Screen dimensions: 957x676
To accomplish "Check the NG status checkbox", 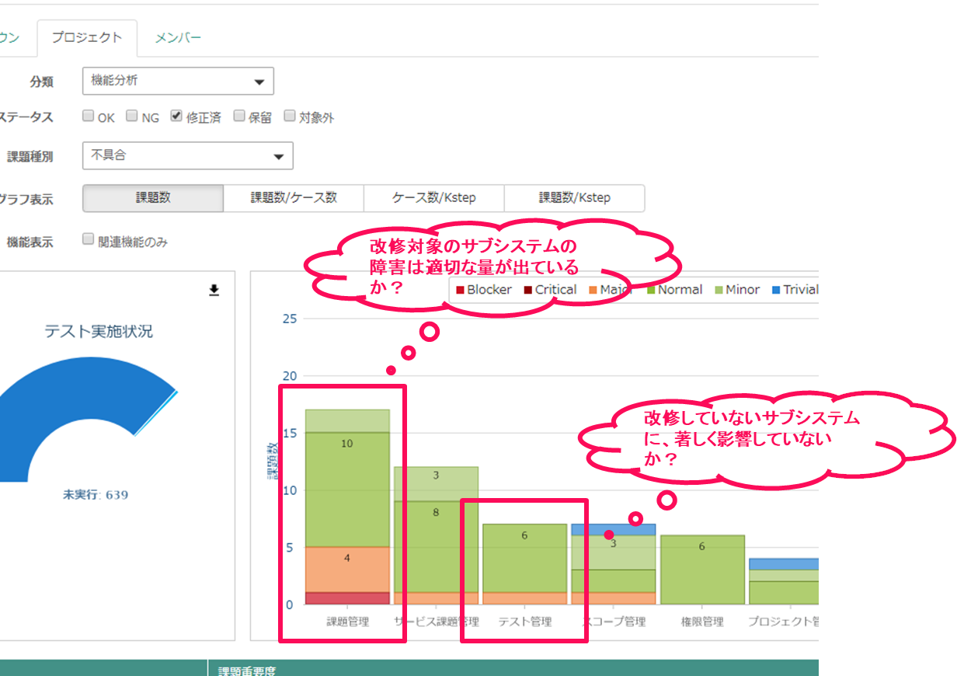I will (x=132, y=117).
